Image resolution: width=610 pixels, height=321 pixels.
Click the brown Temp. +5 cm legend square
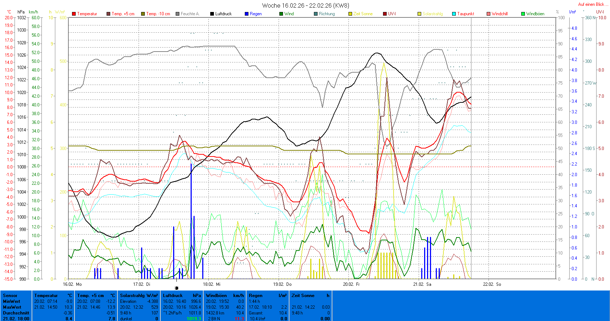coord(108,14)
